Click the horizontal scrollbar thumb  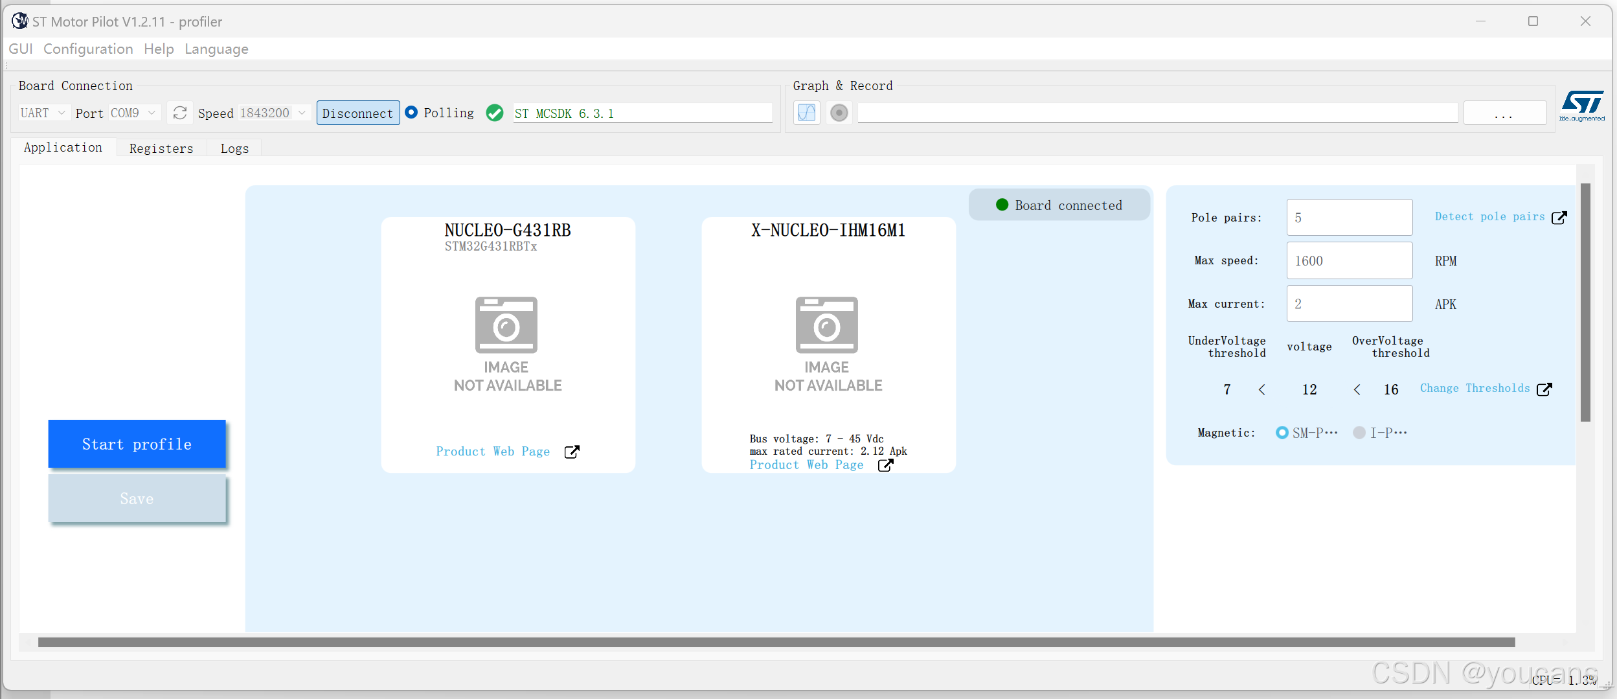(x=776, y=643)
